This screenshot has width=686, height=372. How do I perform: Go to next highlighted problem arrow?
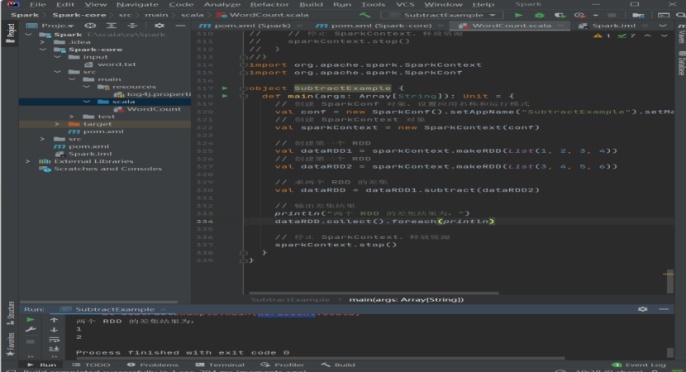[665, 36]
